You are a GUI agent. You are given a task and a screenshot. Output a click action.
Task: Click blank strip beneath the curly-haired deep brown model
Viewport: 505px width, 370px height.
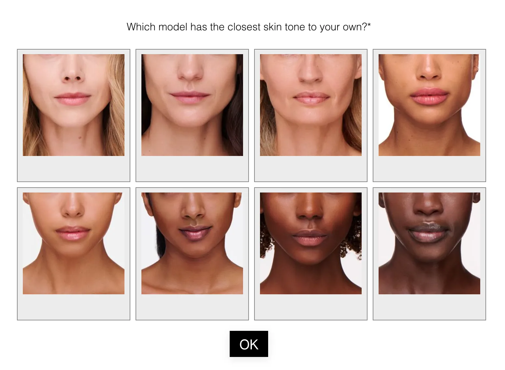pyautogui.click(x=311, y=307)
